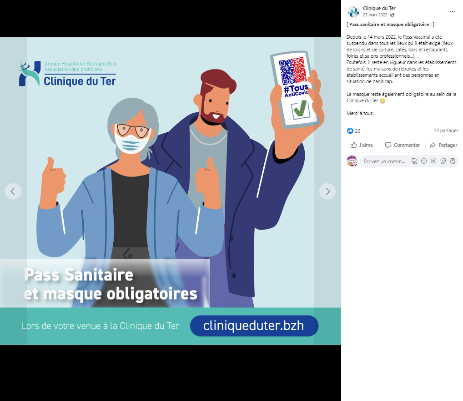Go to the next photo arrow
The height and width of the screenshot is (401, 463).
tap(327, 191)
